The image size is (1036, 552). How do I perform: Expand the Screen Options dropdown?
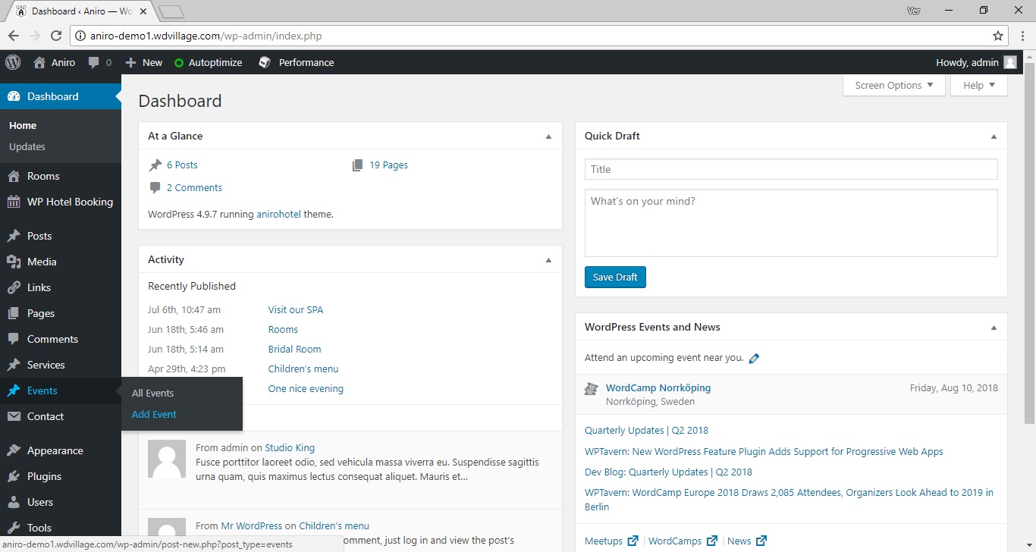coord(893,86)
